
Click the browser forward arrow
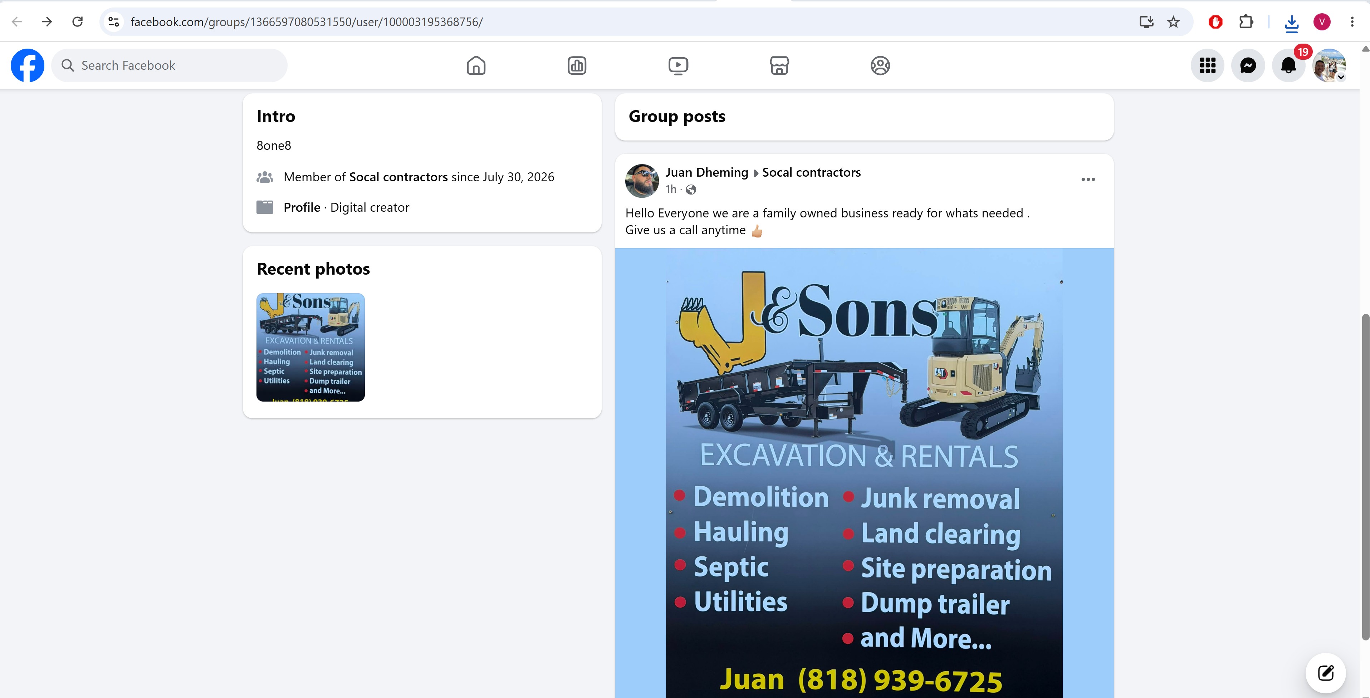coord(47,22)
